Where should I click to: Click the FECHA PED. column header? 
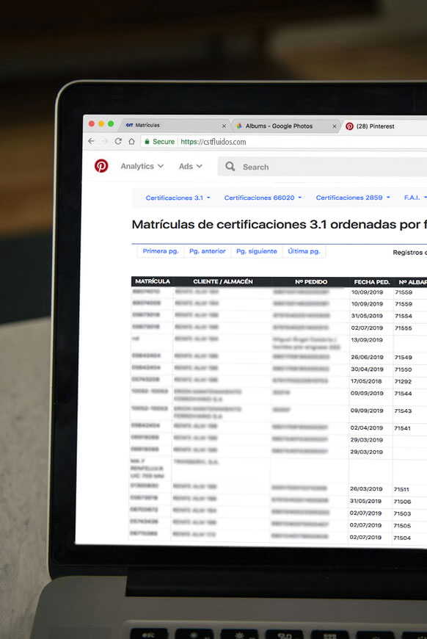pos(372,282)
